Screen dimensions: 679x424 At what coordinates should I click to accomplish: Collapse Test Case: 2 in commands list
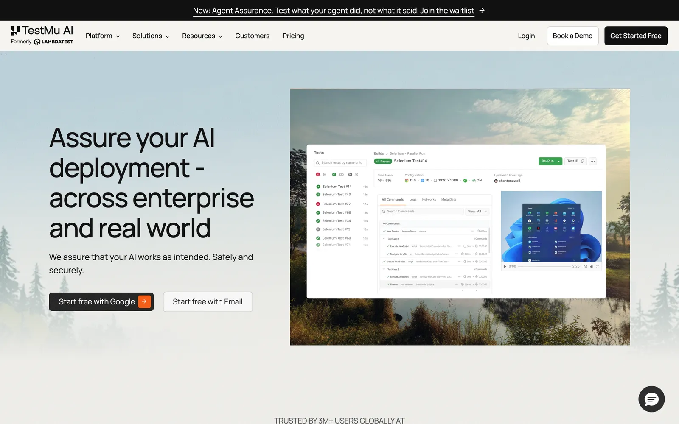(x=384, y=269)
